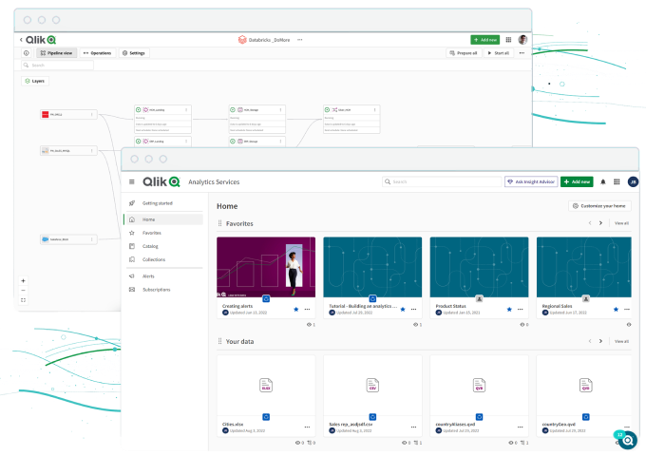This screenshot has height=456, width=646.
Task: Open more options for Cities.xlsx
Action: [307, 427]
